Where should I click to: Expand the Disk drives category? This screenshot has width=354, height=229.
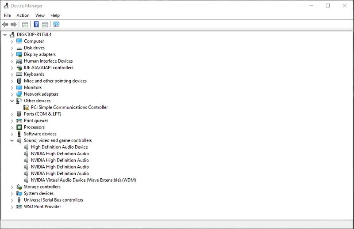12,48
